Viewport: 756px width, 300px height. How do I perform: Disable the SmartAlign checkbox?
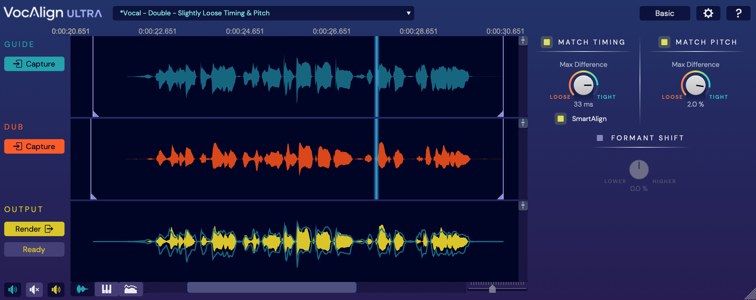pos(560,119)
